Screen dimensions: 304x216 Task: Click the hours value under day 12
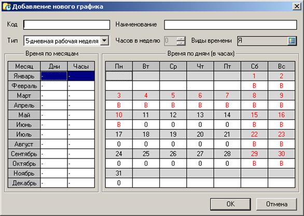click(173, 125)
